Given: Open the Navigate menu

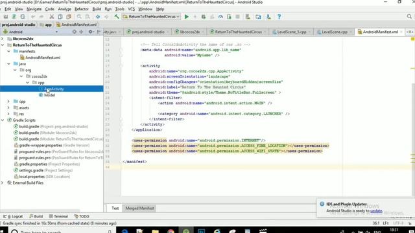Looking at the screenshot, I should (x=34, y=9).
